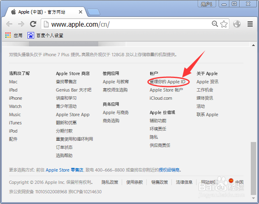The image size is (259, 204).
Task: Click the 重复使用和循环利用 link
Action: [x=74, y=139]
